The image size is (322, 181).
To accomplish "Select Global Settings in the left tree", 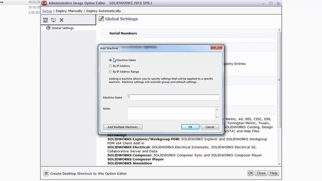I will pyautogui.click(x=62, y=28).
